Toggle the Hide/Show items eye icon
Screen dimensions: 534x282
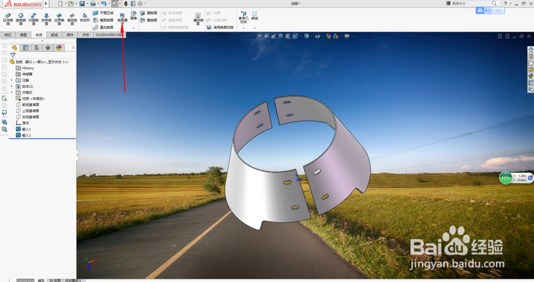(317, 36)
